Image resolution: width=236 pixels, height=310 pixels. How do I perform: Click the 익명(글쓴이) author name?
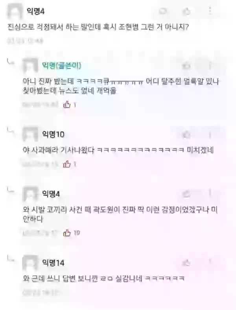click(61, 65)
